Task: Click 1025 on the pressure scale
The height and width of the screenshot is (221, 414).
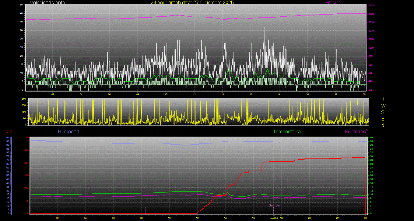Action: (x=372, y=5)
